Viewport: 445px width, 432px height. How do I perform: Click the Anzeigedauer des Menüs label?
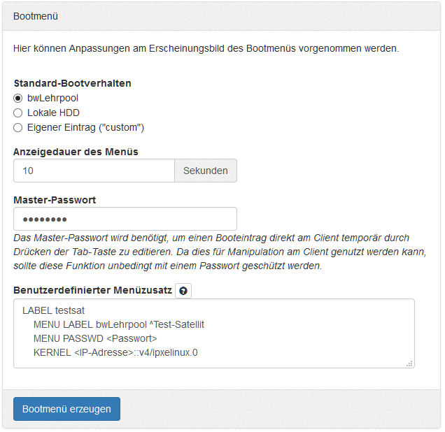[76, 152]
